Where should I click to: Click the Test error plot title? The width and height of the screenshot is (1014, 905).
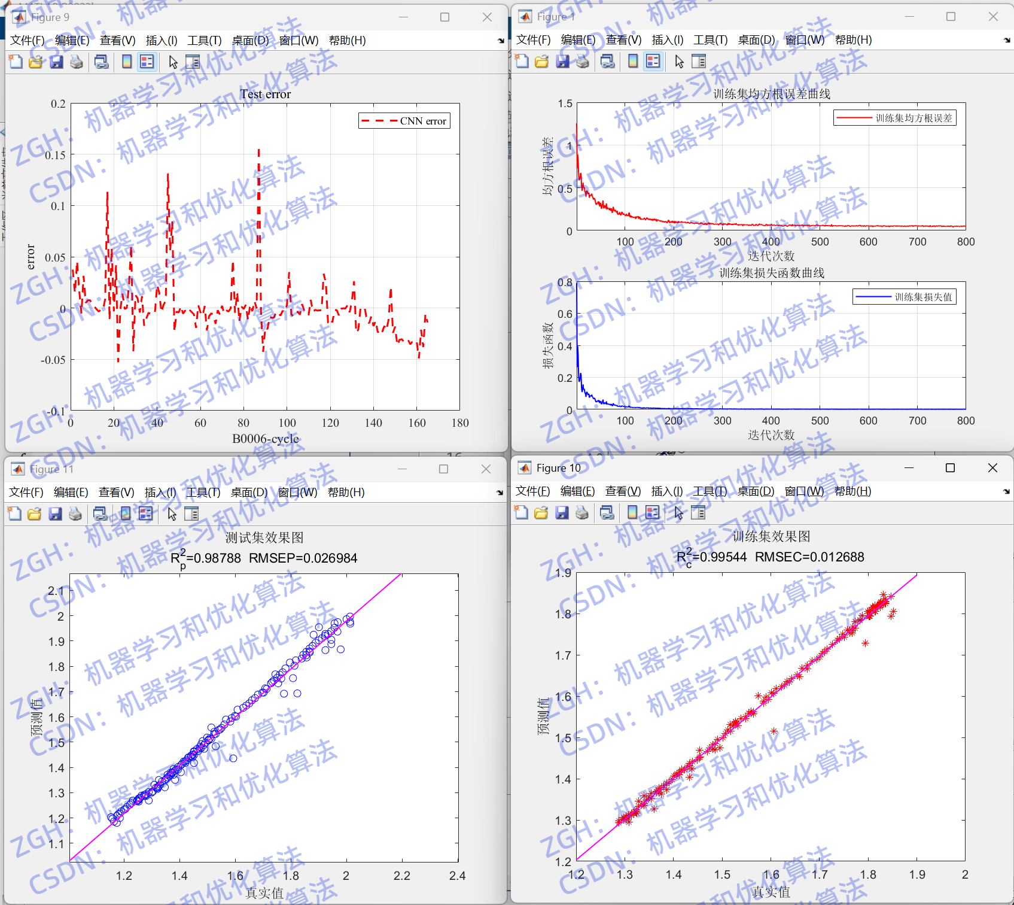(x=266, y=94)
